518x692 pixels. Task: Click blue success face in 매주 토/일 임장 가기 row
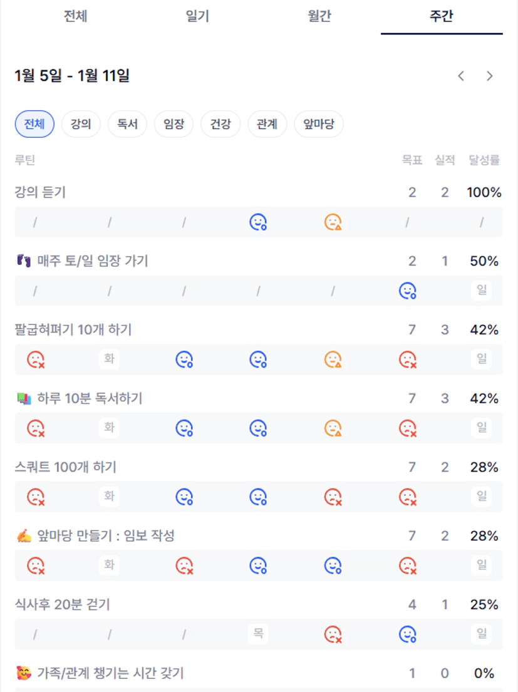[x=408, y=291]
